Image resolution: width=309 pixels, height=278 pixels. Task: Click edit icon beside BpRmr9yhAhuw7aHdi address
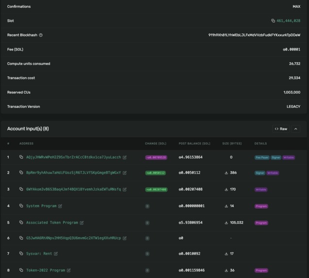[125, 173]
